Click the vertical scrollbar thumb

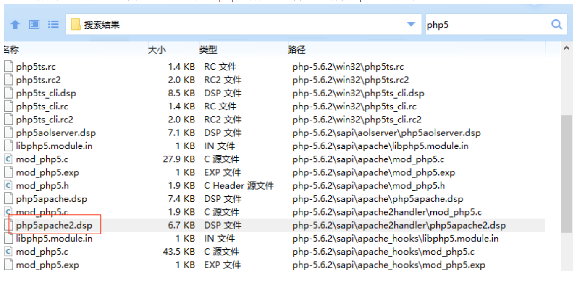click(x=567, y=174)
